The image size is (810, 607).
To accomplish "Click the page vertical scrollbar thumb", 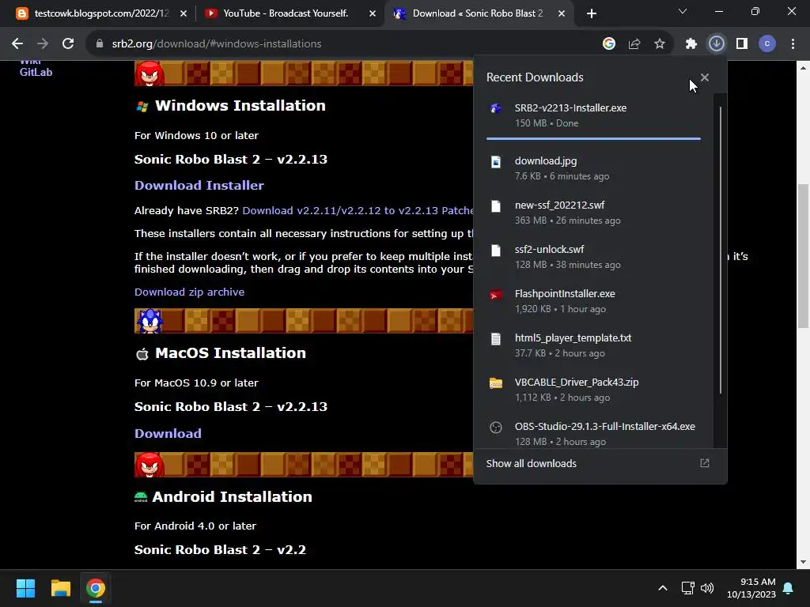I will (803, 255).
